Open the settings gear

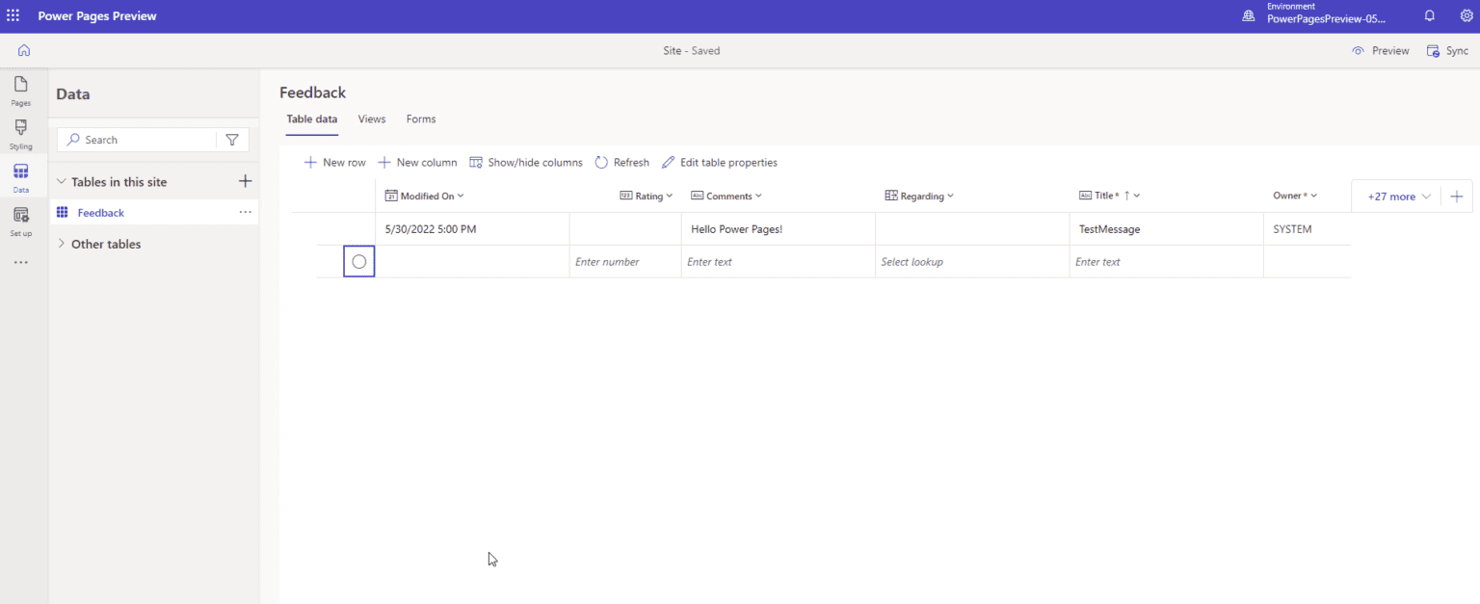coord(1467,15)
